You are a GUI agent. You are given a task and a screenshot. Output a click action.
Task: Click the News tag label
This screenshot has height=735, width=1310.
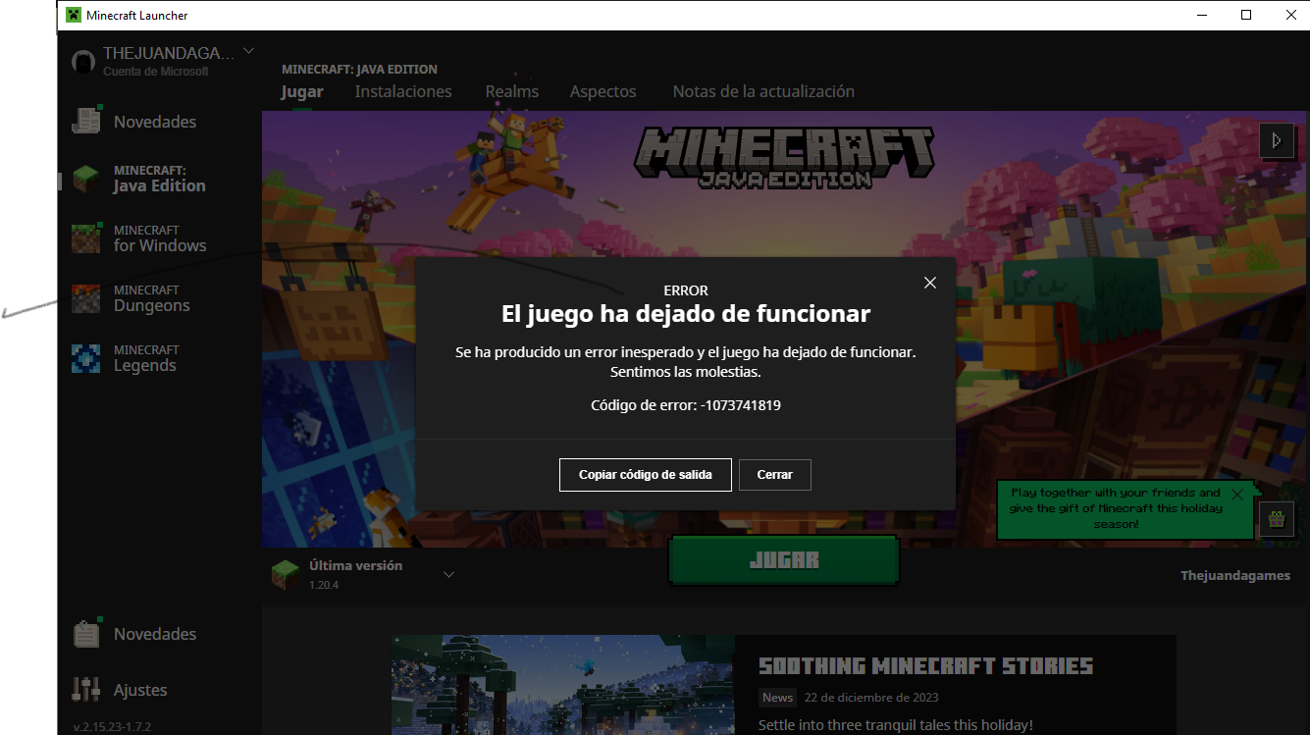tap(777, 698)
